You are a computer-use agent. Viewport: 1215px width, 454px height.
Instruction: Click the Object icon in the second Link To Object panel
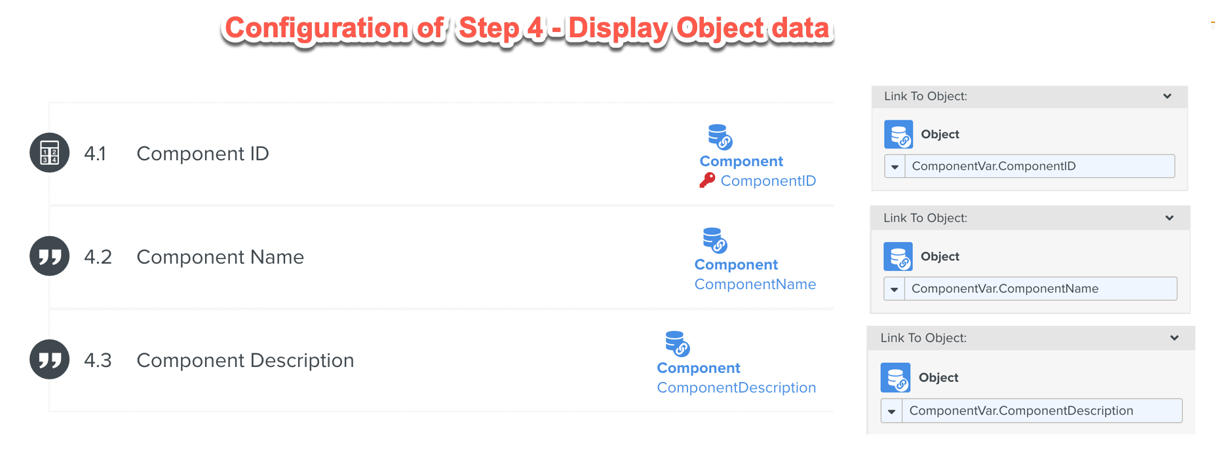click(x=898, y=256)
